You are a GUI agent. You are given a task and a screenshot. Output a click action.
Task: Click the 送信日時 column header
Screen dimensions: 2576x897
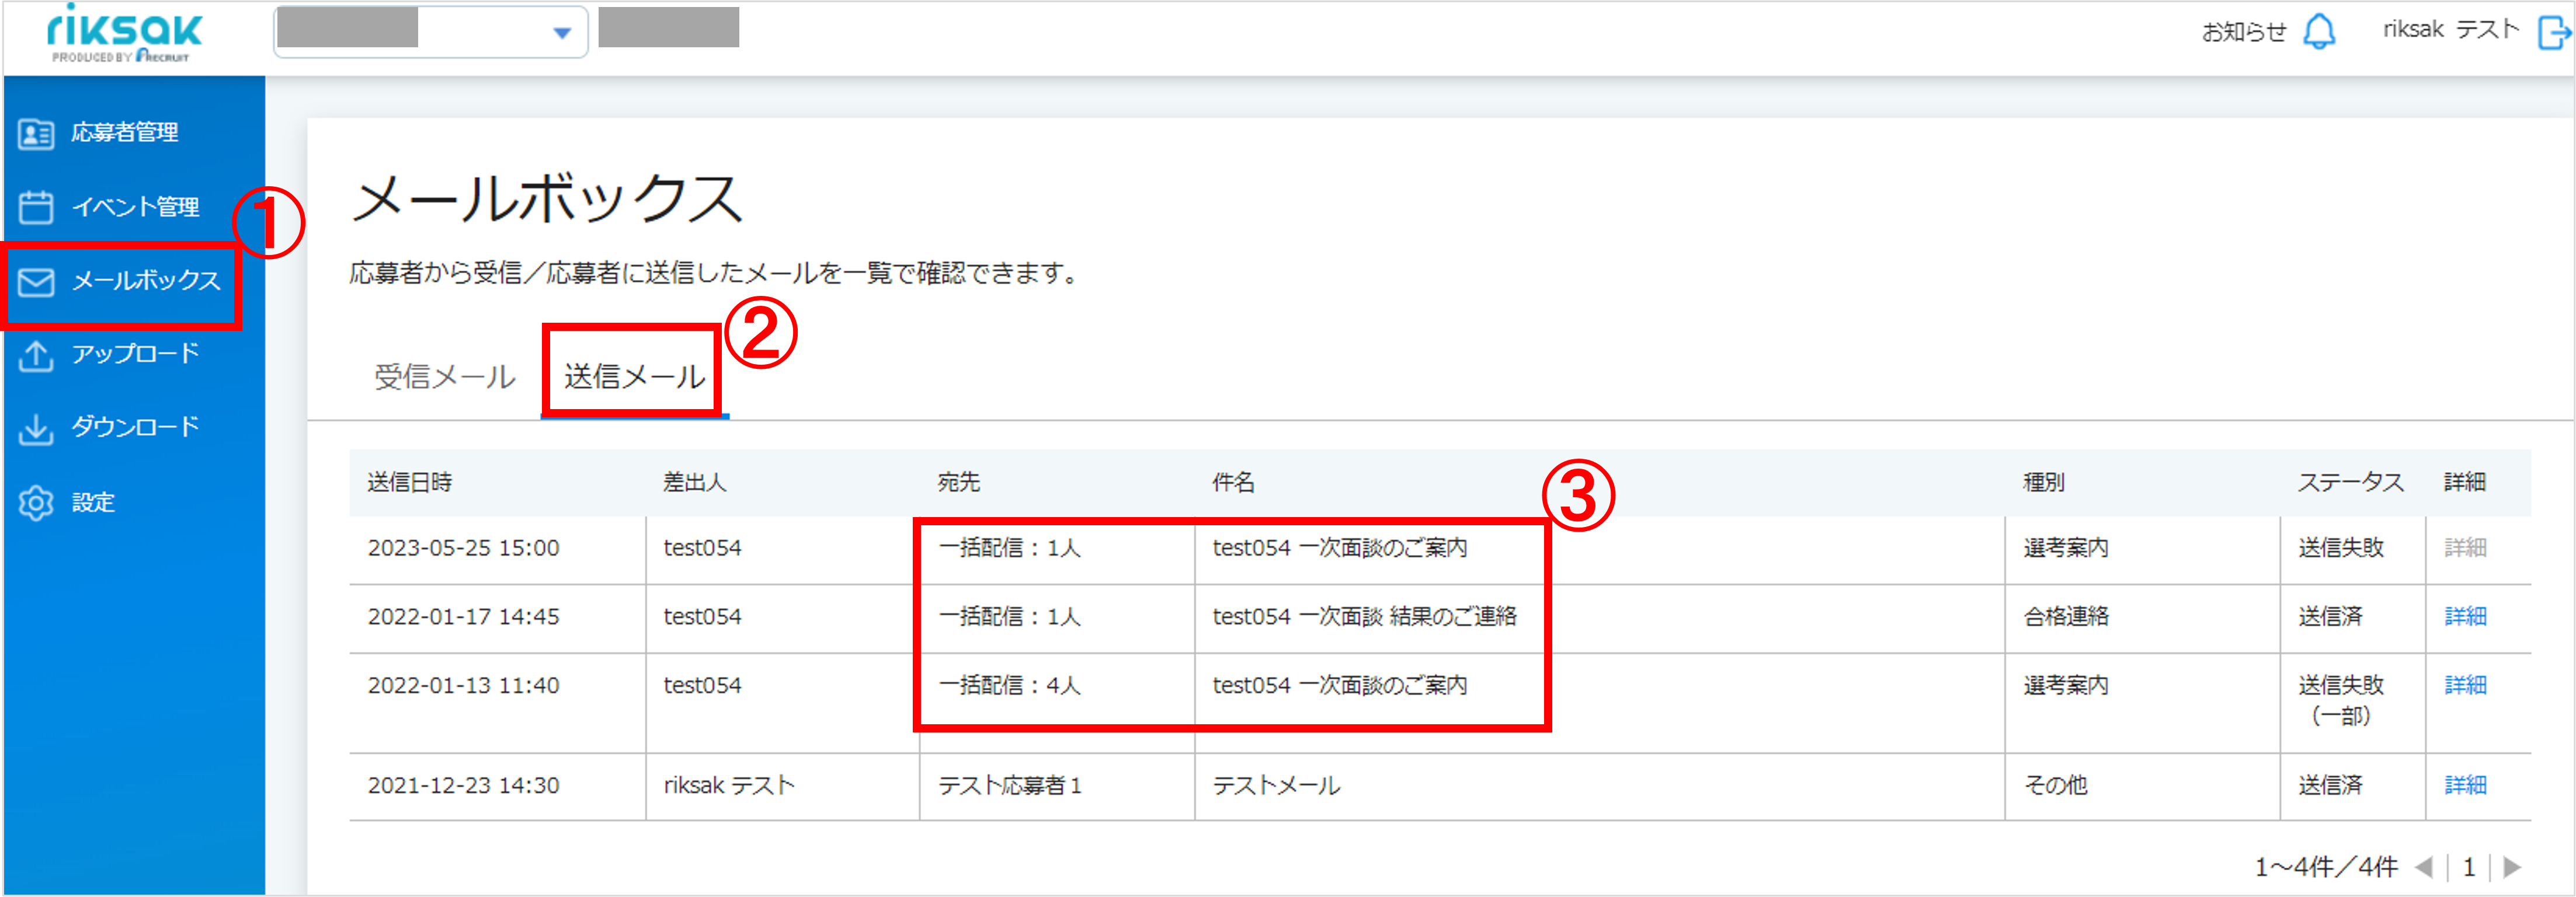[410, 483]
